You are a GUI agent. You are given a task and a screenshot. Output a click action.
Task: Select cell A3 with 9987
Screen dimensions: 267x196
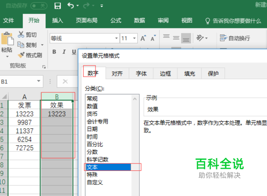pos(25,122)
